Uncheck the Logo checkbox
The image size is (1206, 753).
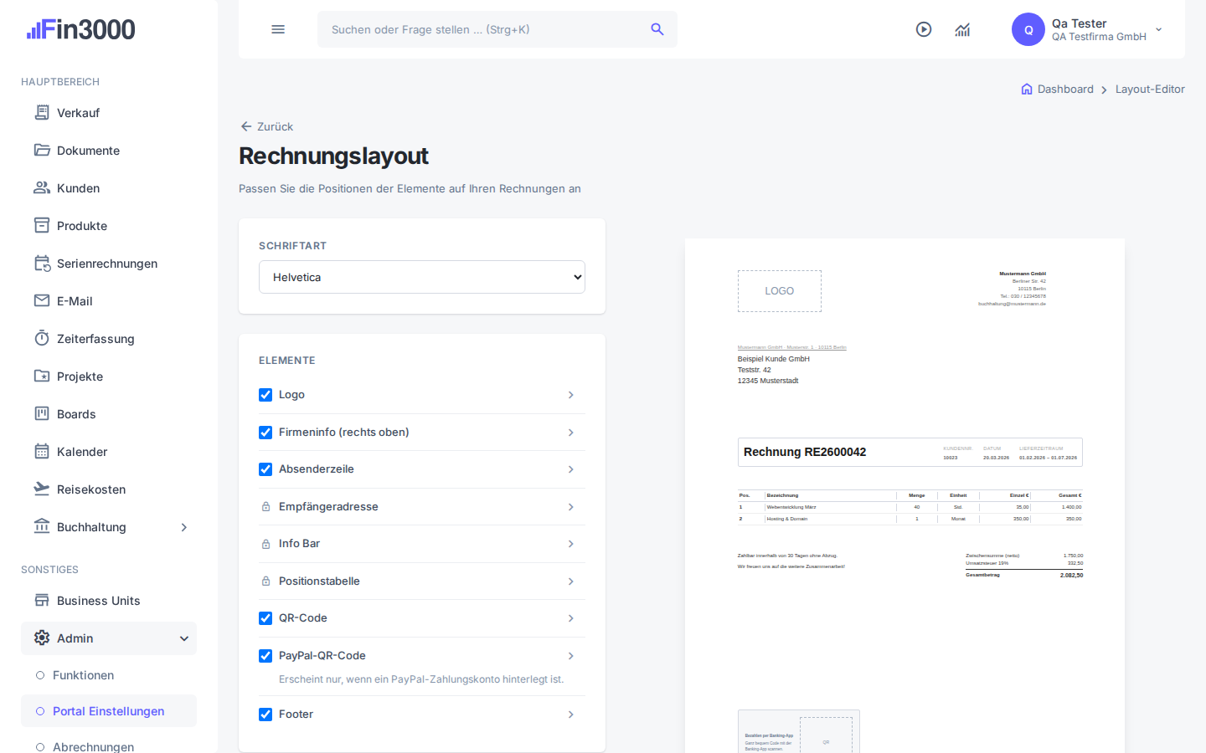(x=265, y=395)
